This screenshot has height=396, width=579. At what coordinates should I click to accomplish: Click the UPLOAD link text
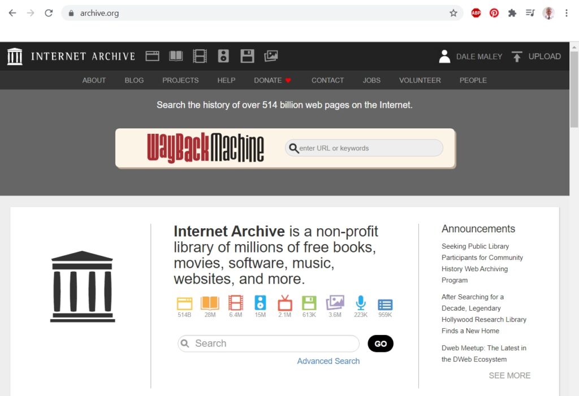click(545, 56)
